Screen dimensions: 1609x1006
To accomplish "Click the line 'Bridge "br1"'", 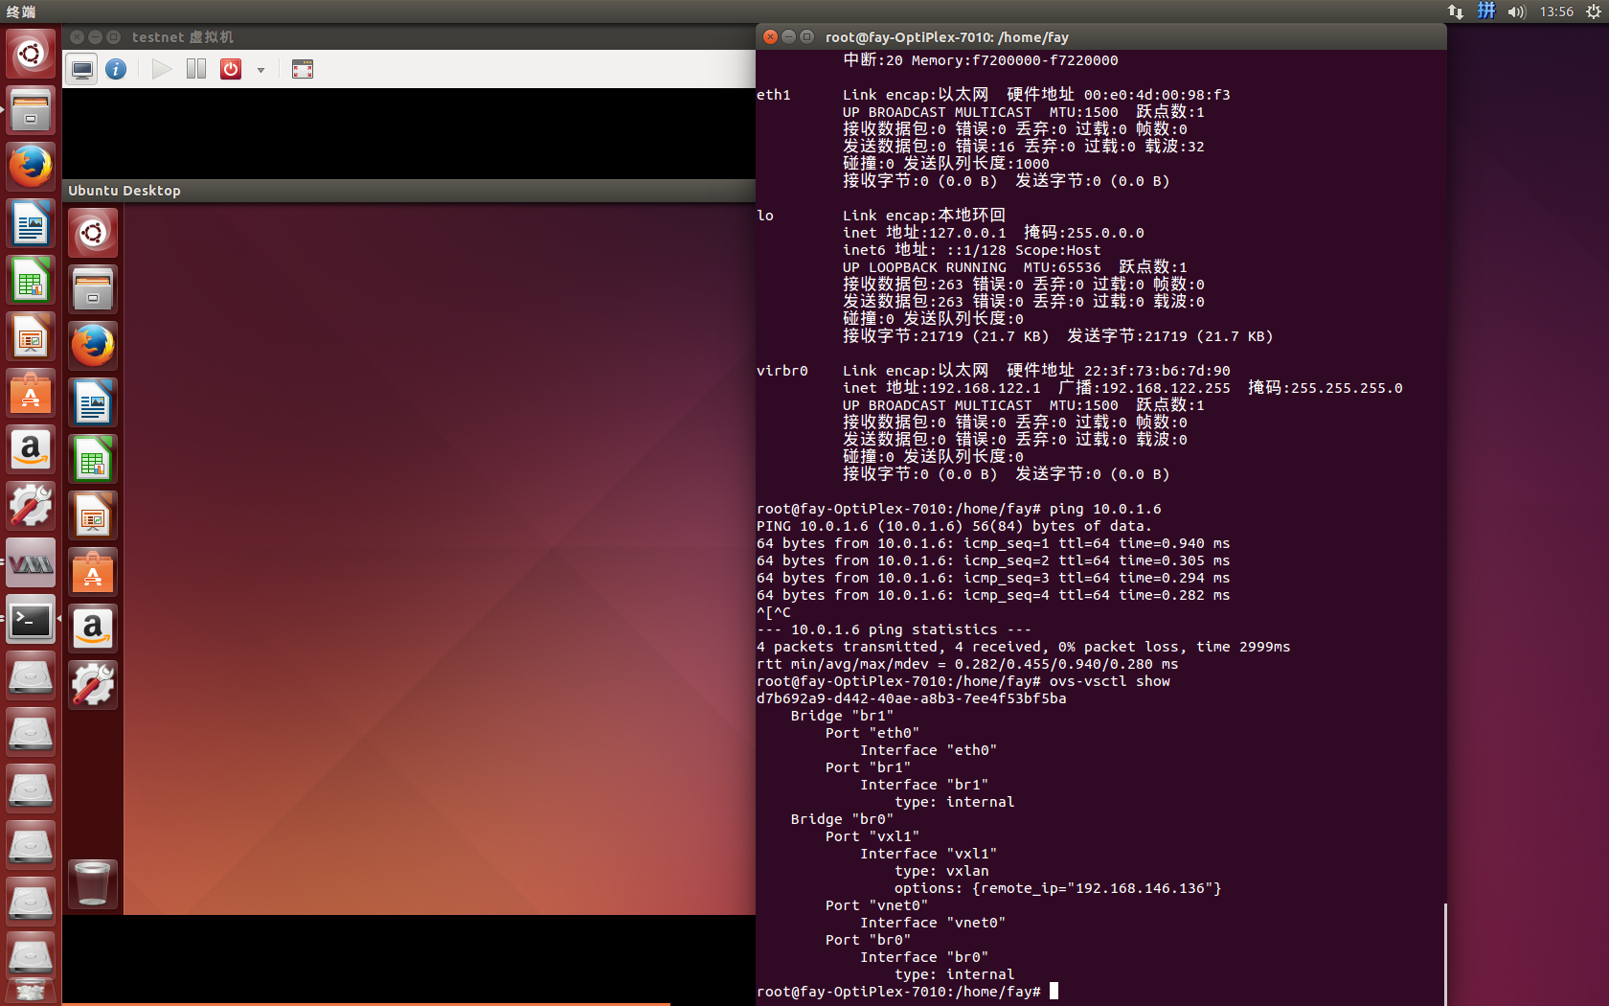I will tap(842, 716).
